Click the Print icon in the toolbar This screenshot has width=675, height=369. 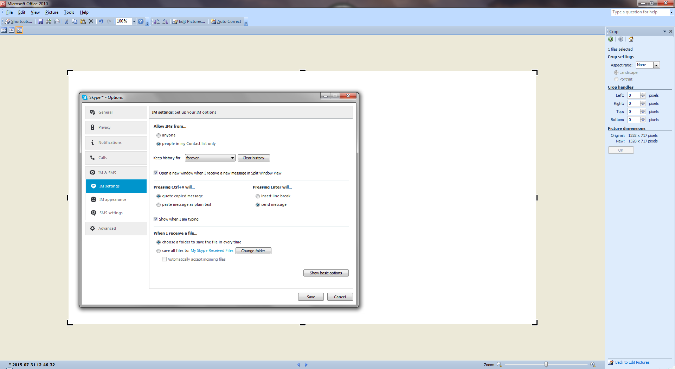[x=49, y=21]
